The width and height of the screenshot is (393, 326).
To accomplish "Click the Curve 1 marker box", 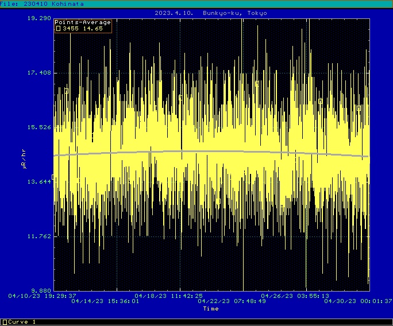I will (5, 322).
